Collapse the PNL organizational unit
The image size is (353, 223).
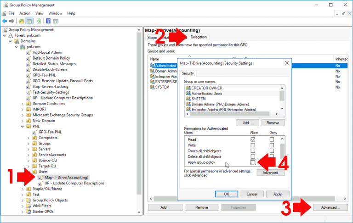22,126
